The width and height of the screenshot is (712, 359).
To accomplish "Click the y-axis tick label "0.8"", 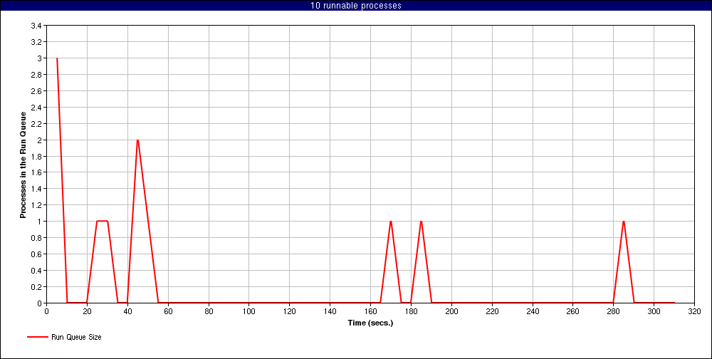I will 36,238.
